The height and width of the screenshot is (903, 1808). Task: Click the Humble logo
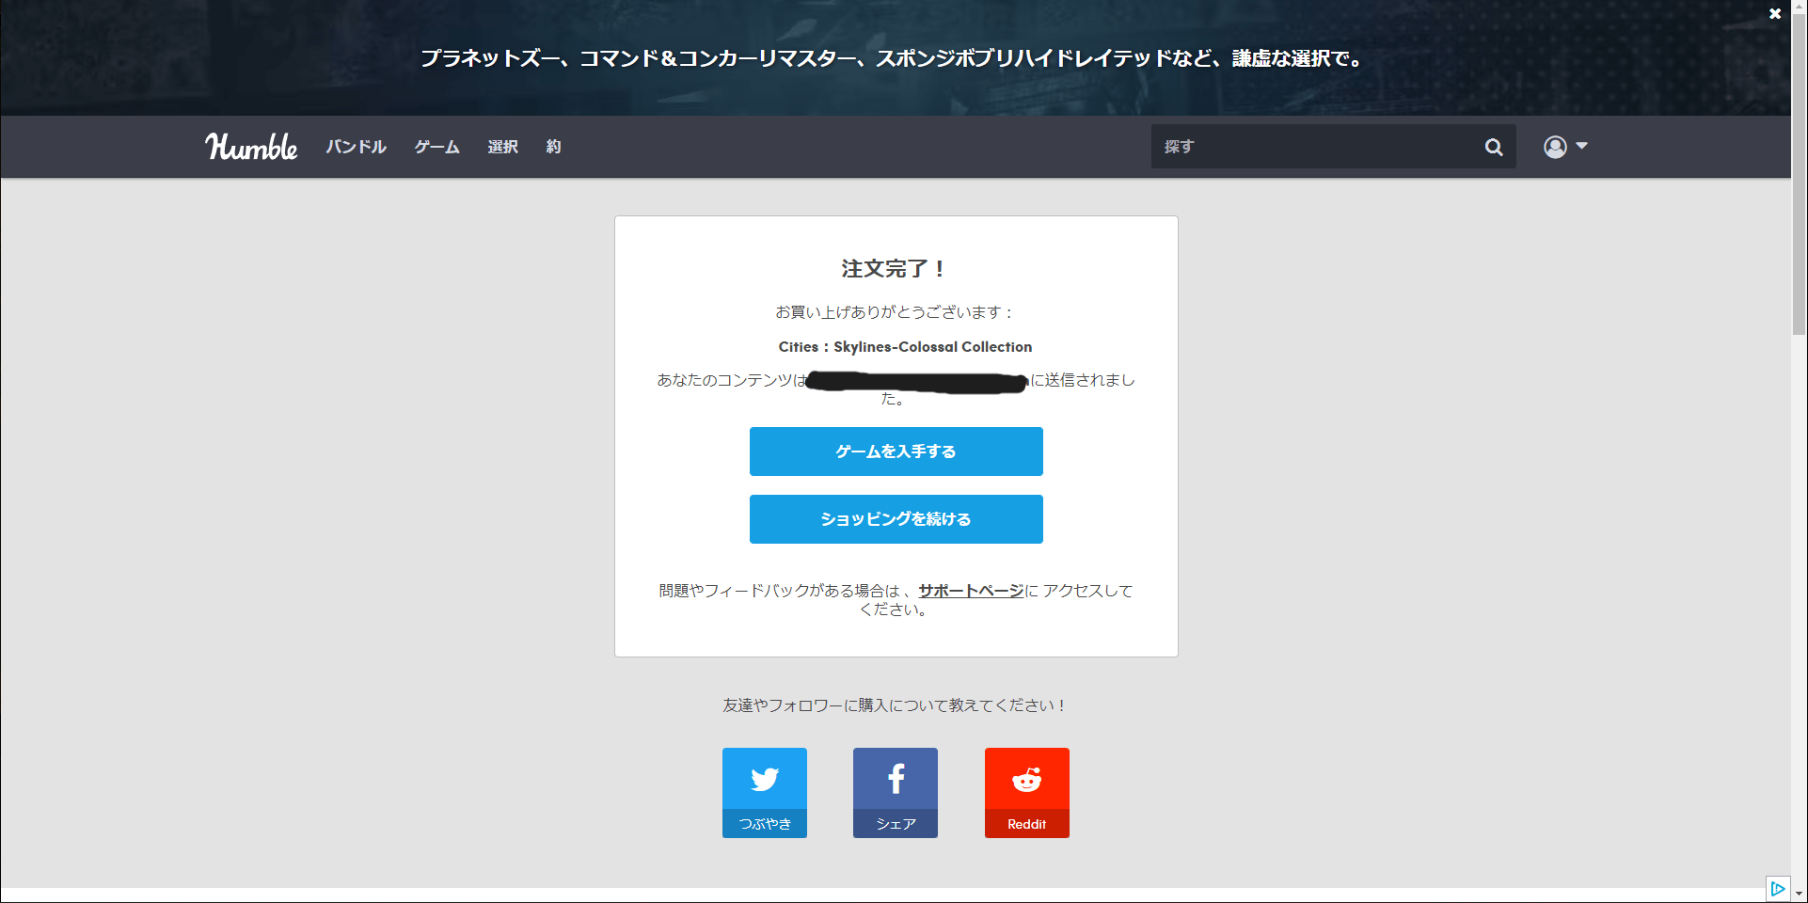pyautogui.click(x=251, y=147)
